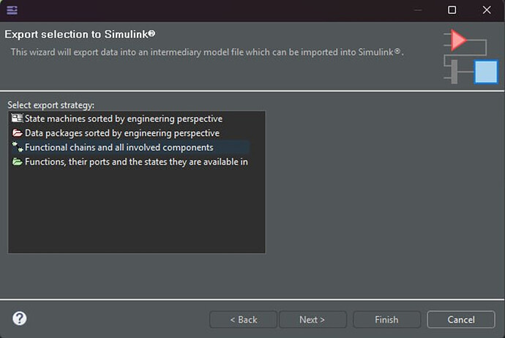
Task: Minimize the wizard window
Action: click(418, 10)
